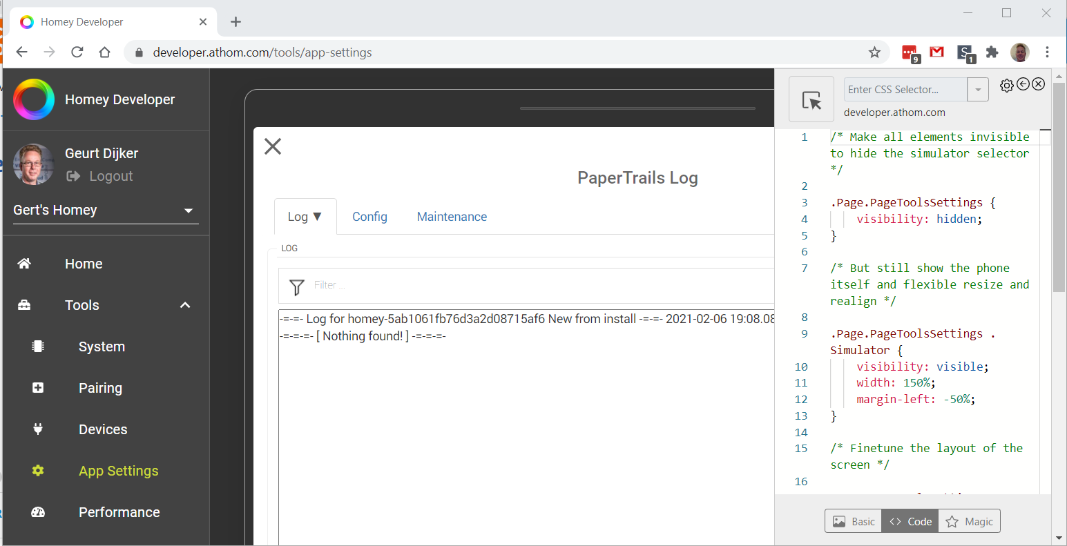
Task: Select the Code mode button
Action: pyautogui.click(x=910, y=521)
